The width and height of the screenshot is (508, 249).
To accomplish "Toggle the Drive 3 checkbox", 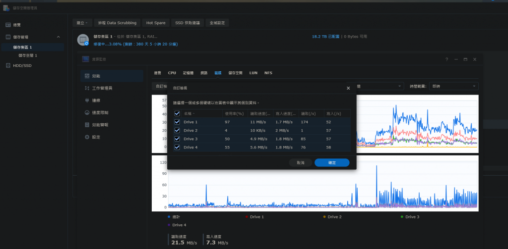I will 177,139.
